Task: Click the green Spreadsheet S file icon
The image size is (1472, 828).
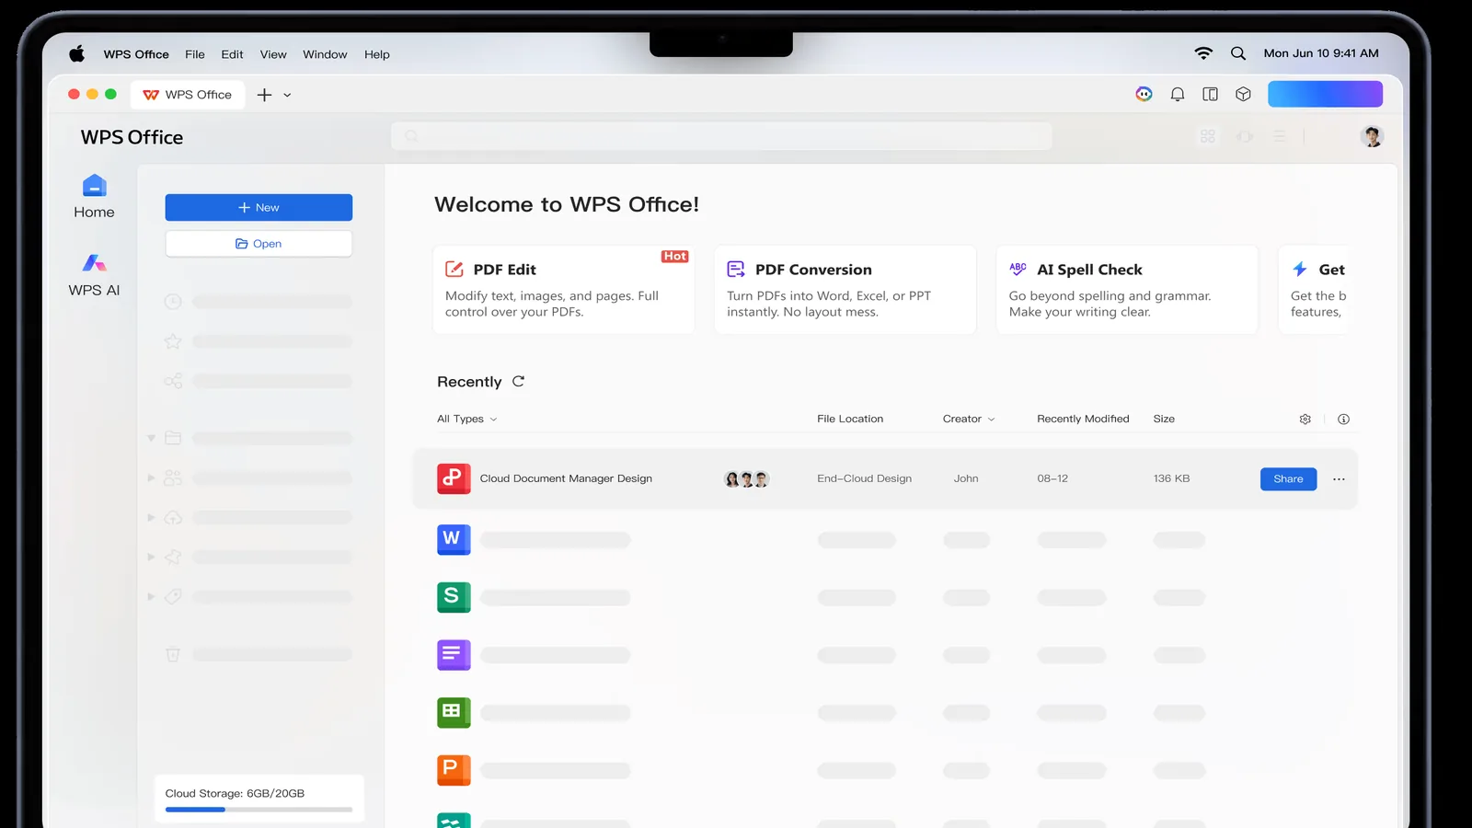Action: coord(454,597)
